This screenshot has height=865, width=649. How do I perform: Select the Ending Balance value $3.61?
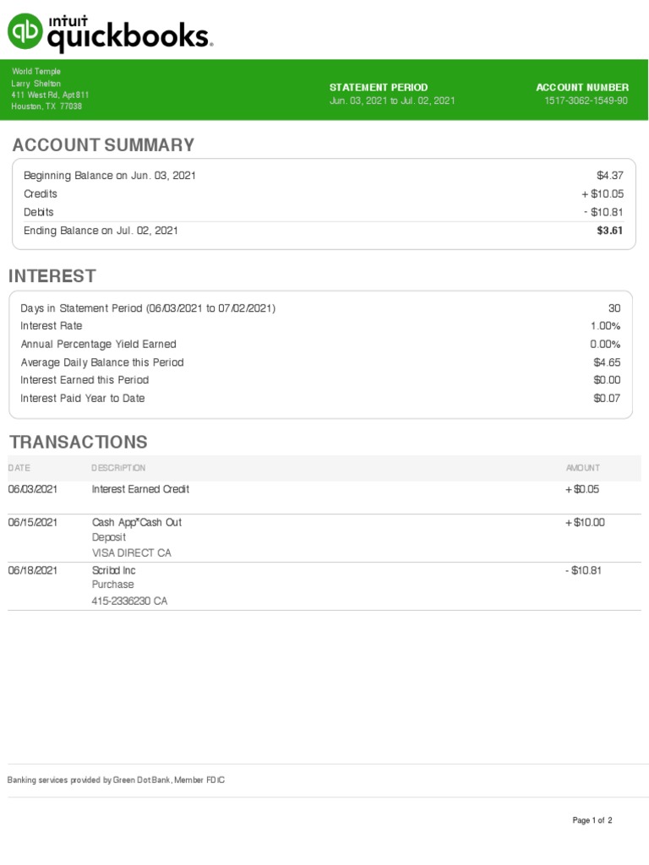click(609, 231)
